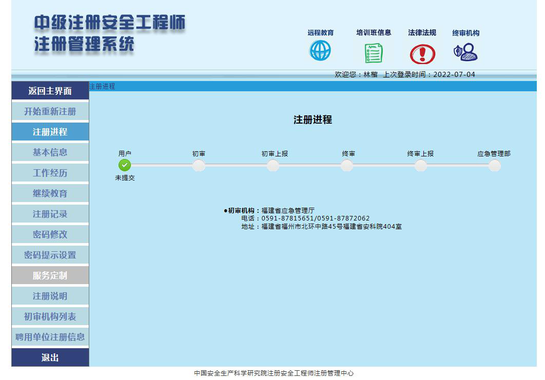View 继续教育 page
545x380 pixels.
coord(50,193)
